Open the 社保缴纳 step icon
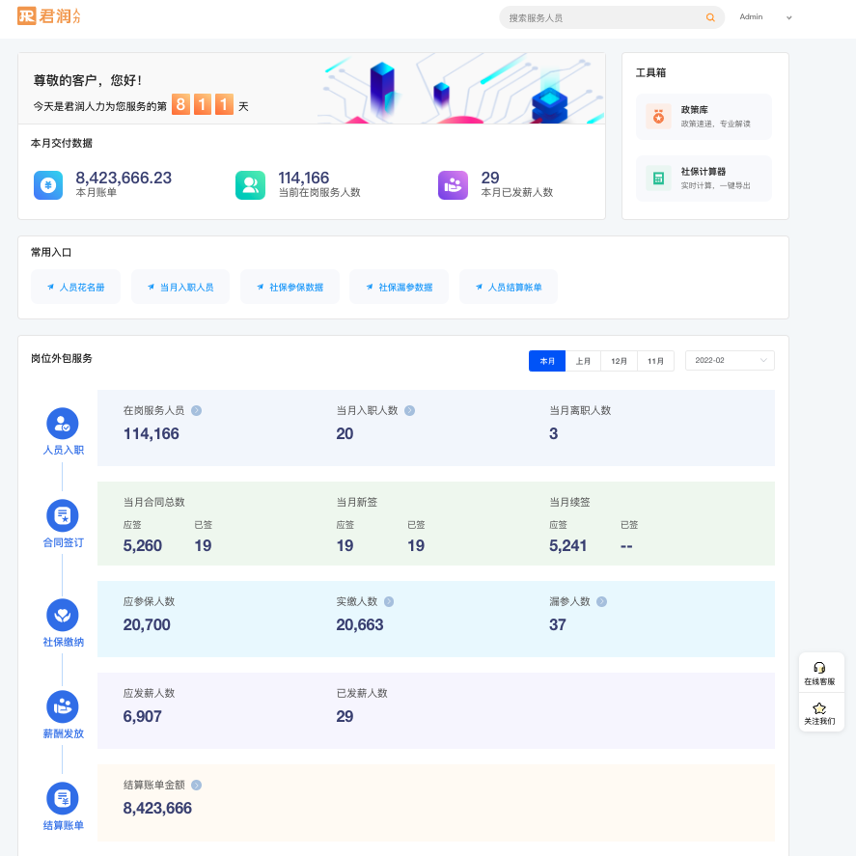Viewport: 856px width, 856px height. (x=62, y=615)
